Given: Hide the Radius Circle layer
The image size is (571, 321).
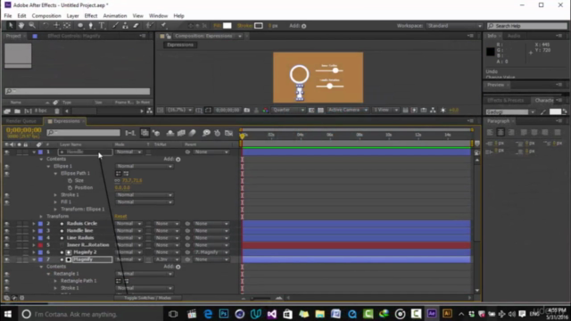Looking at the screenshot, I should coord(6,224).
